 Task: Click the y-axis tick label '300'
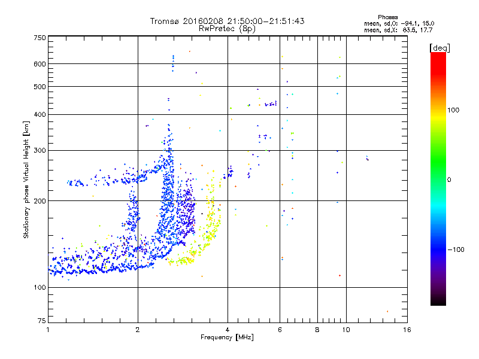point(40,151)
